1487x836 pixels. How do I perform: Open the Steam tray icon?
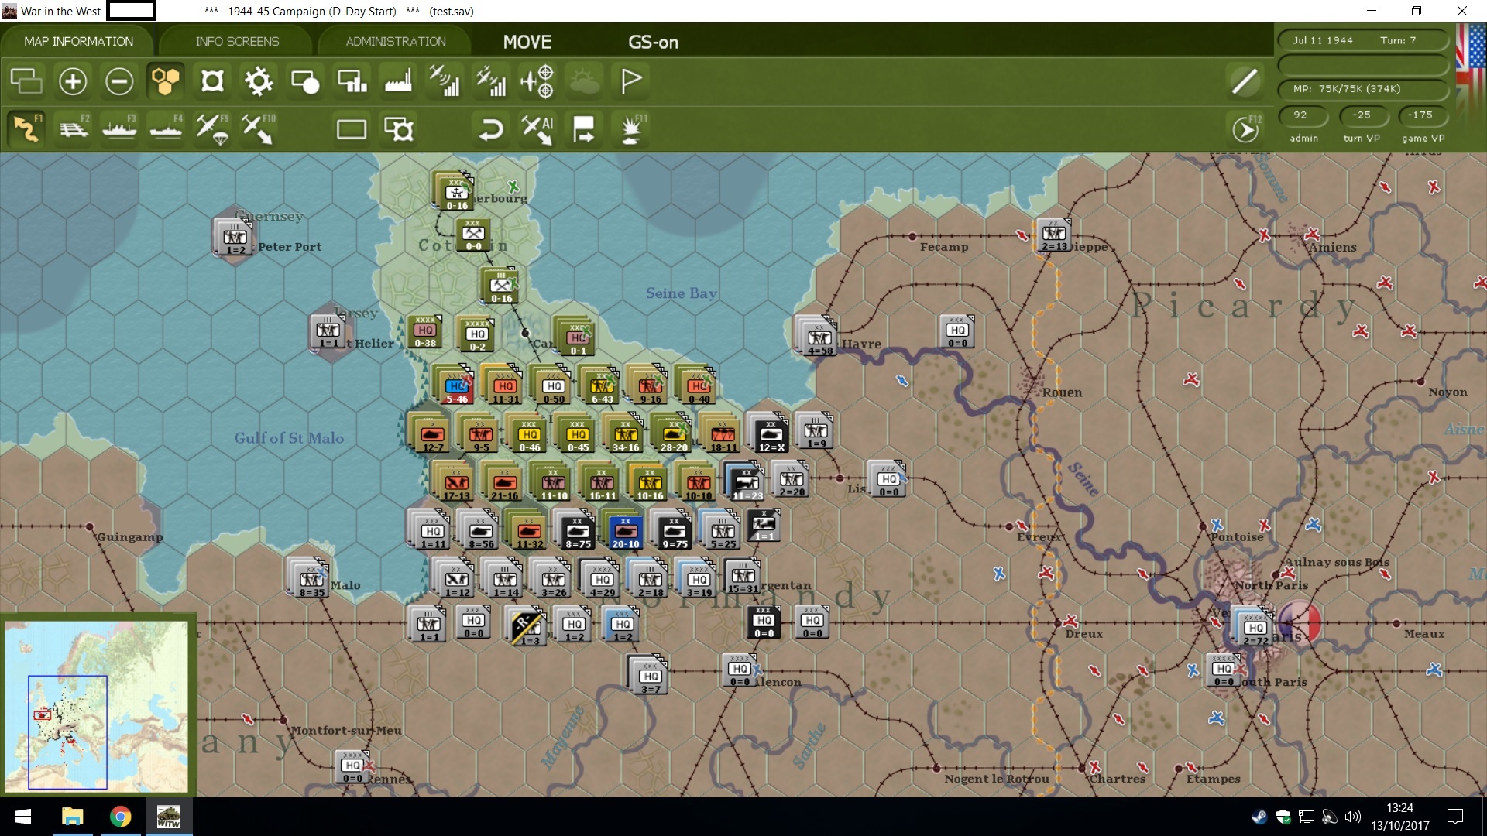click(1259, 817)
